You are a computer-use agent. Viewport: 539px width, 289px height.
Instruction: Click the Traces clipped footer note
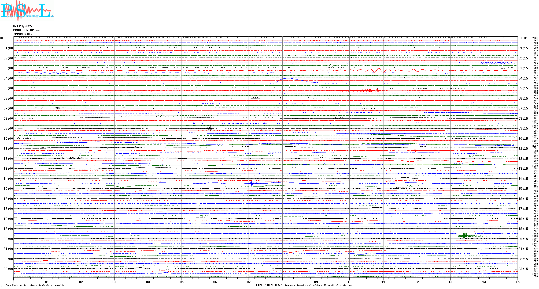point(318,286)
